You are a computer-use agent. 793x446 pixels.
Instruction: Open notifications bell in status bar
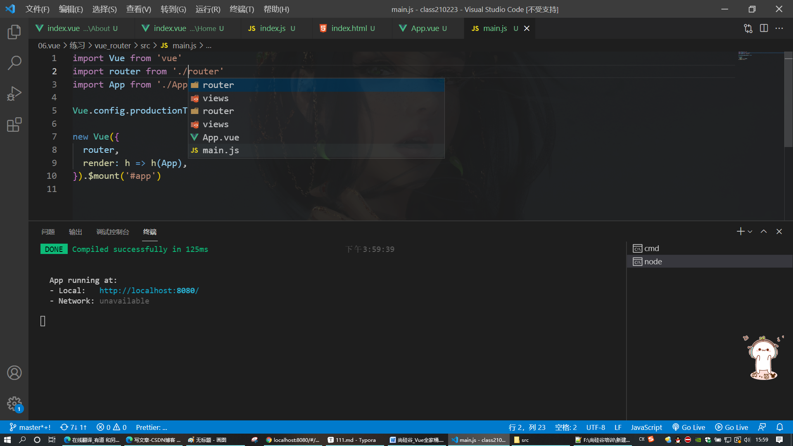779,427
